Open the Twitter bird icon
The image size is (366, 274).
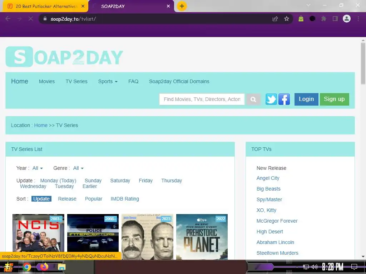click(271, 99)
